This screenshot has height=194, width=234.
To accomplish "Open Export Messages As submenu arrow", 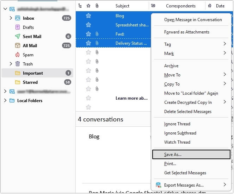I will coord(225,184).
